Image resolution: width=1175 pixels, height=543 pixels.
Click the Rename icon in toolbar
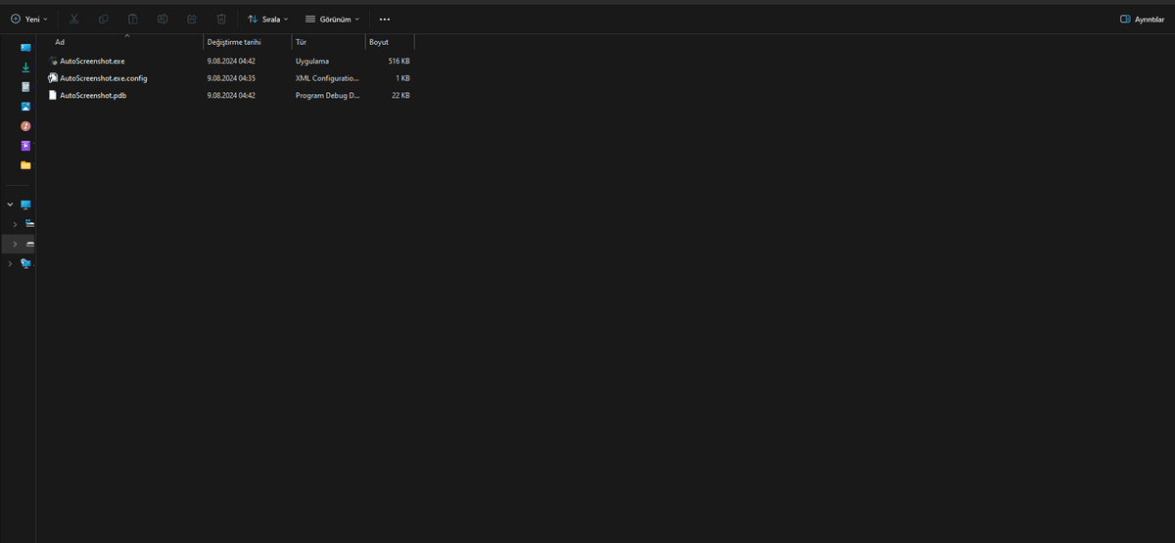point(163,19)
